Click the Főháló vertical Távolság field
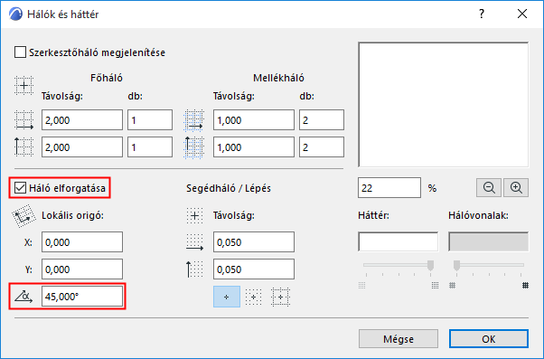This screenshot has width=544, height=359. pos(82,146)
